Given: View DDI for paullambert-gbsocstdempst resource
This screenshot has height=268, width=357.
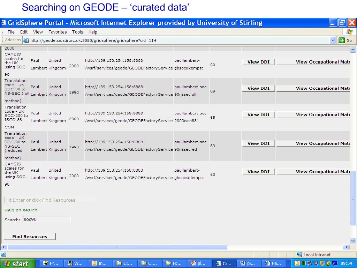Looking at the screenshot, I should pos(258,172).
